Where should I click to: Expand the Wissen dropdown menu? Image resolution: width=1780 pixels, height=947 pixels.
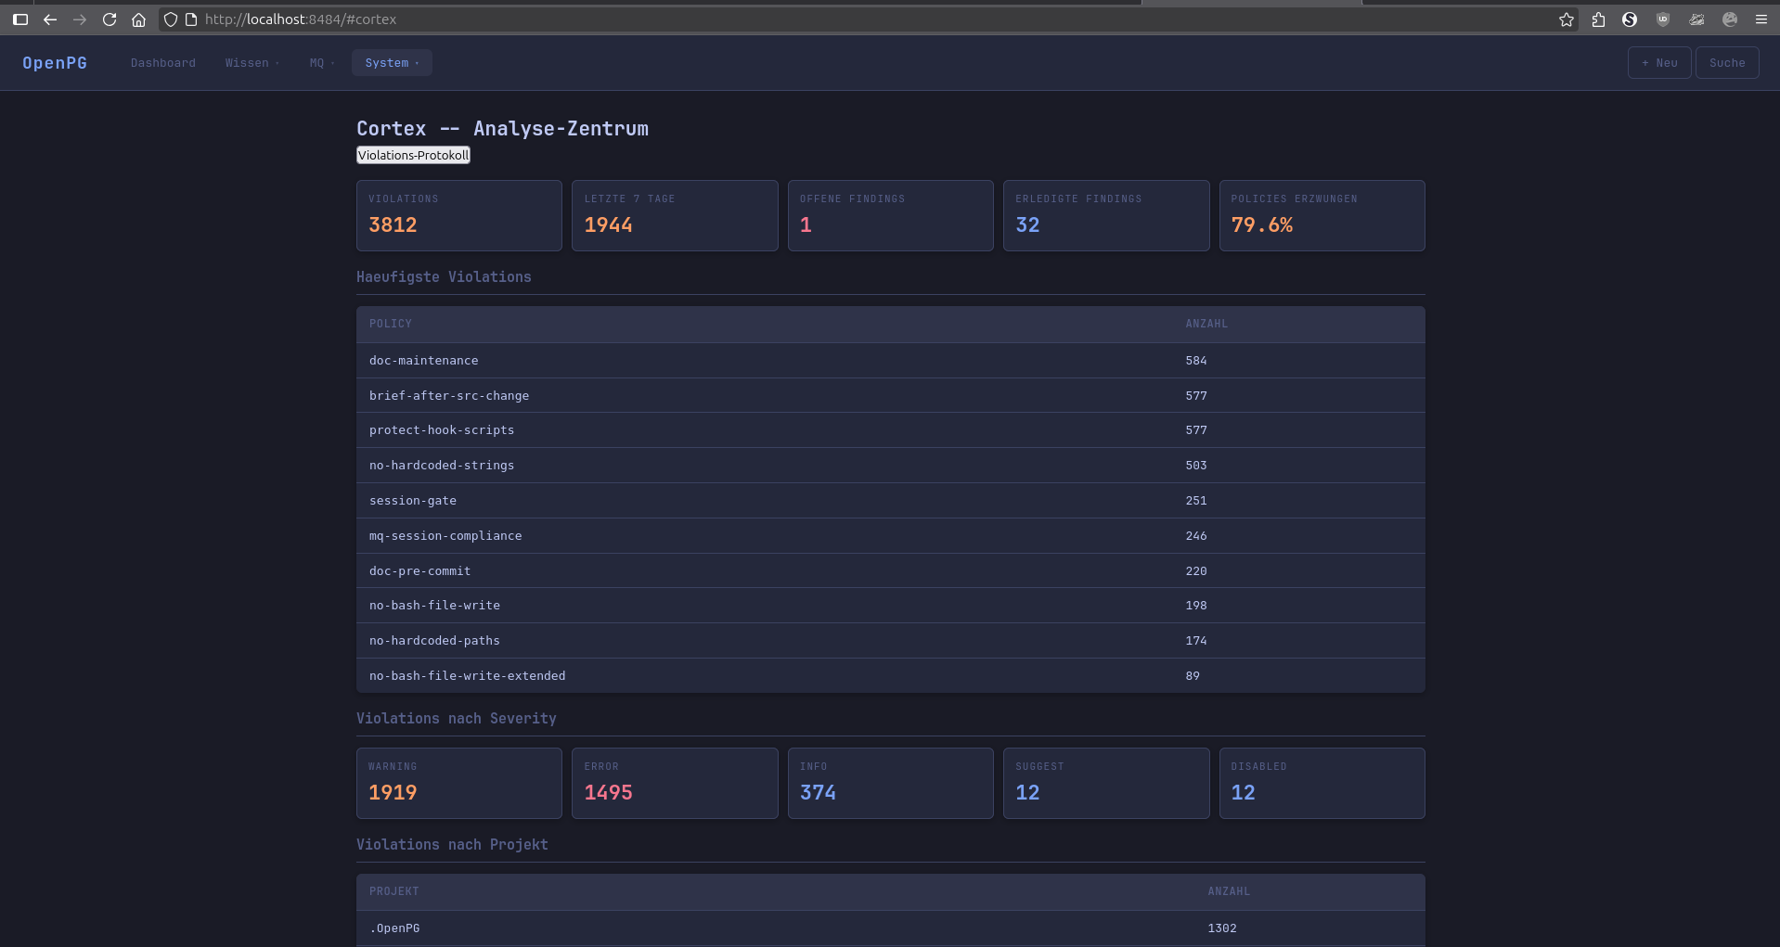click(x=252, y=63)
